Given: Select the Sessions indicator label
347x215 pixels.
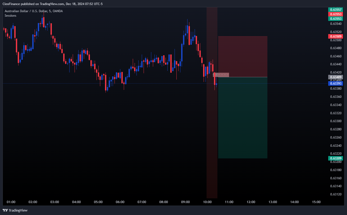Looking at the screenshot, I should (x=11, y=16).
